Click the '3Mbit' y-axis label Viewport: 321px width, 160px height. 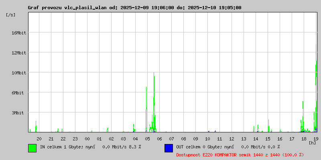[x=18, y=113]
